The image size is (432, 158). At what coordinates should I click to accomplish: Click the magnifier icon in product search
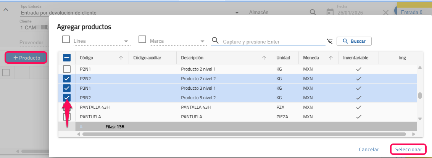(x=215, y=41)
